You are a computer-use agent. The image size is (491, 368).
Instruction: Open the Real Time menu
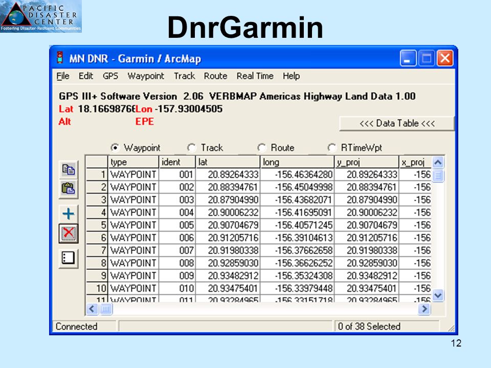point(255,76)
